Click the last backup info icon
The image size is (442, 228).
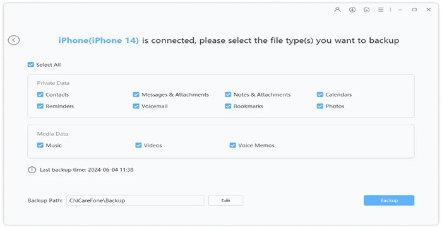[32, 170]
